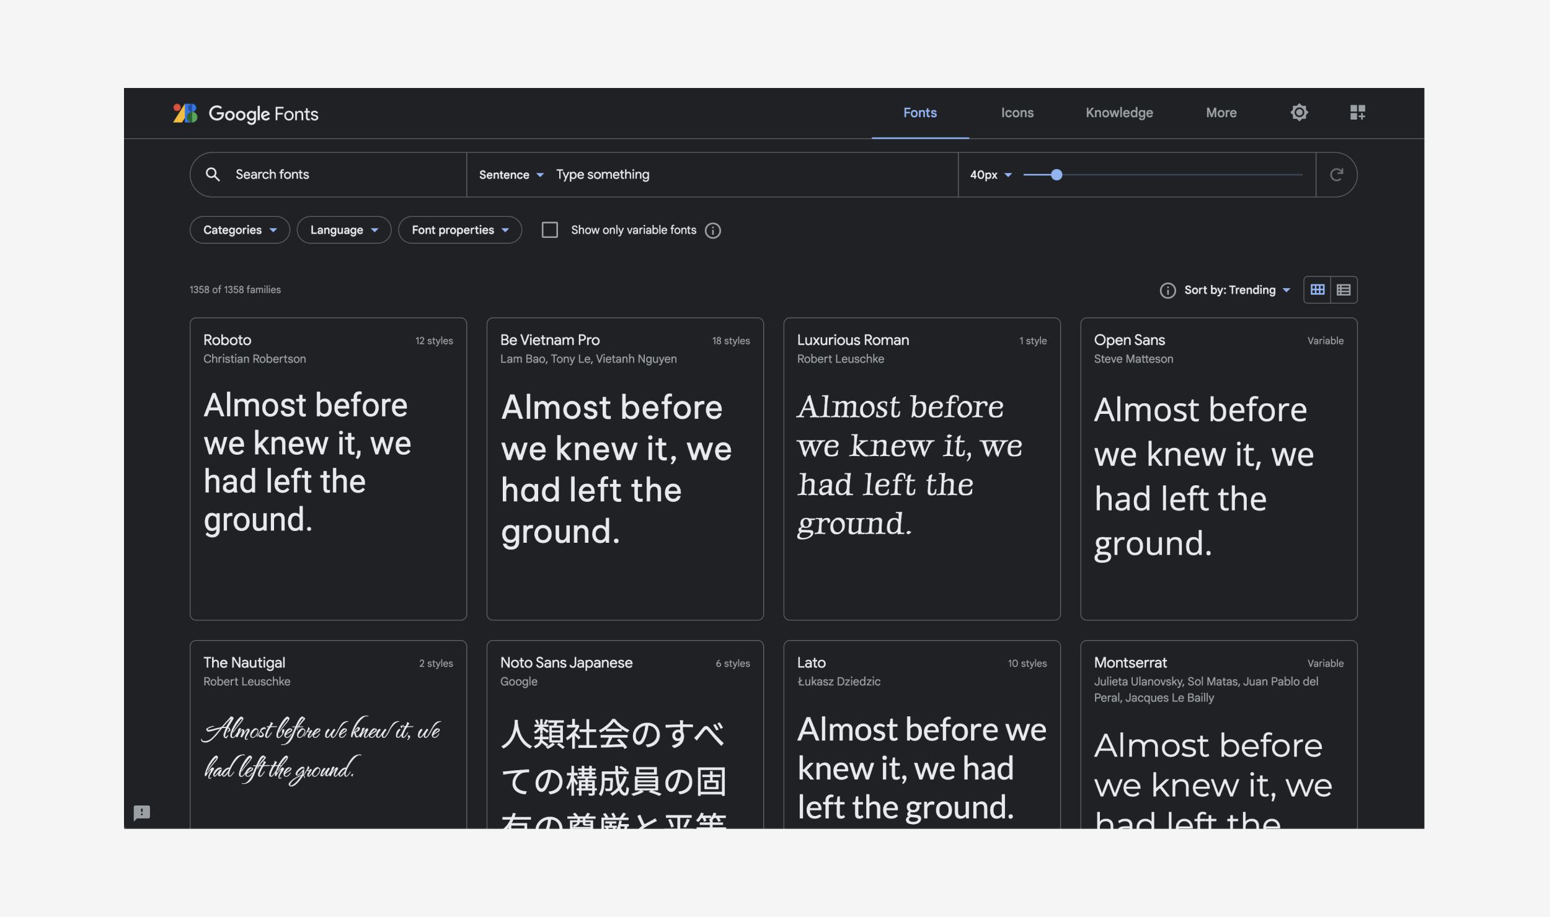Click the Variable label on Montserrat
1550x917 pixels.
tap(1326, 664)
